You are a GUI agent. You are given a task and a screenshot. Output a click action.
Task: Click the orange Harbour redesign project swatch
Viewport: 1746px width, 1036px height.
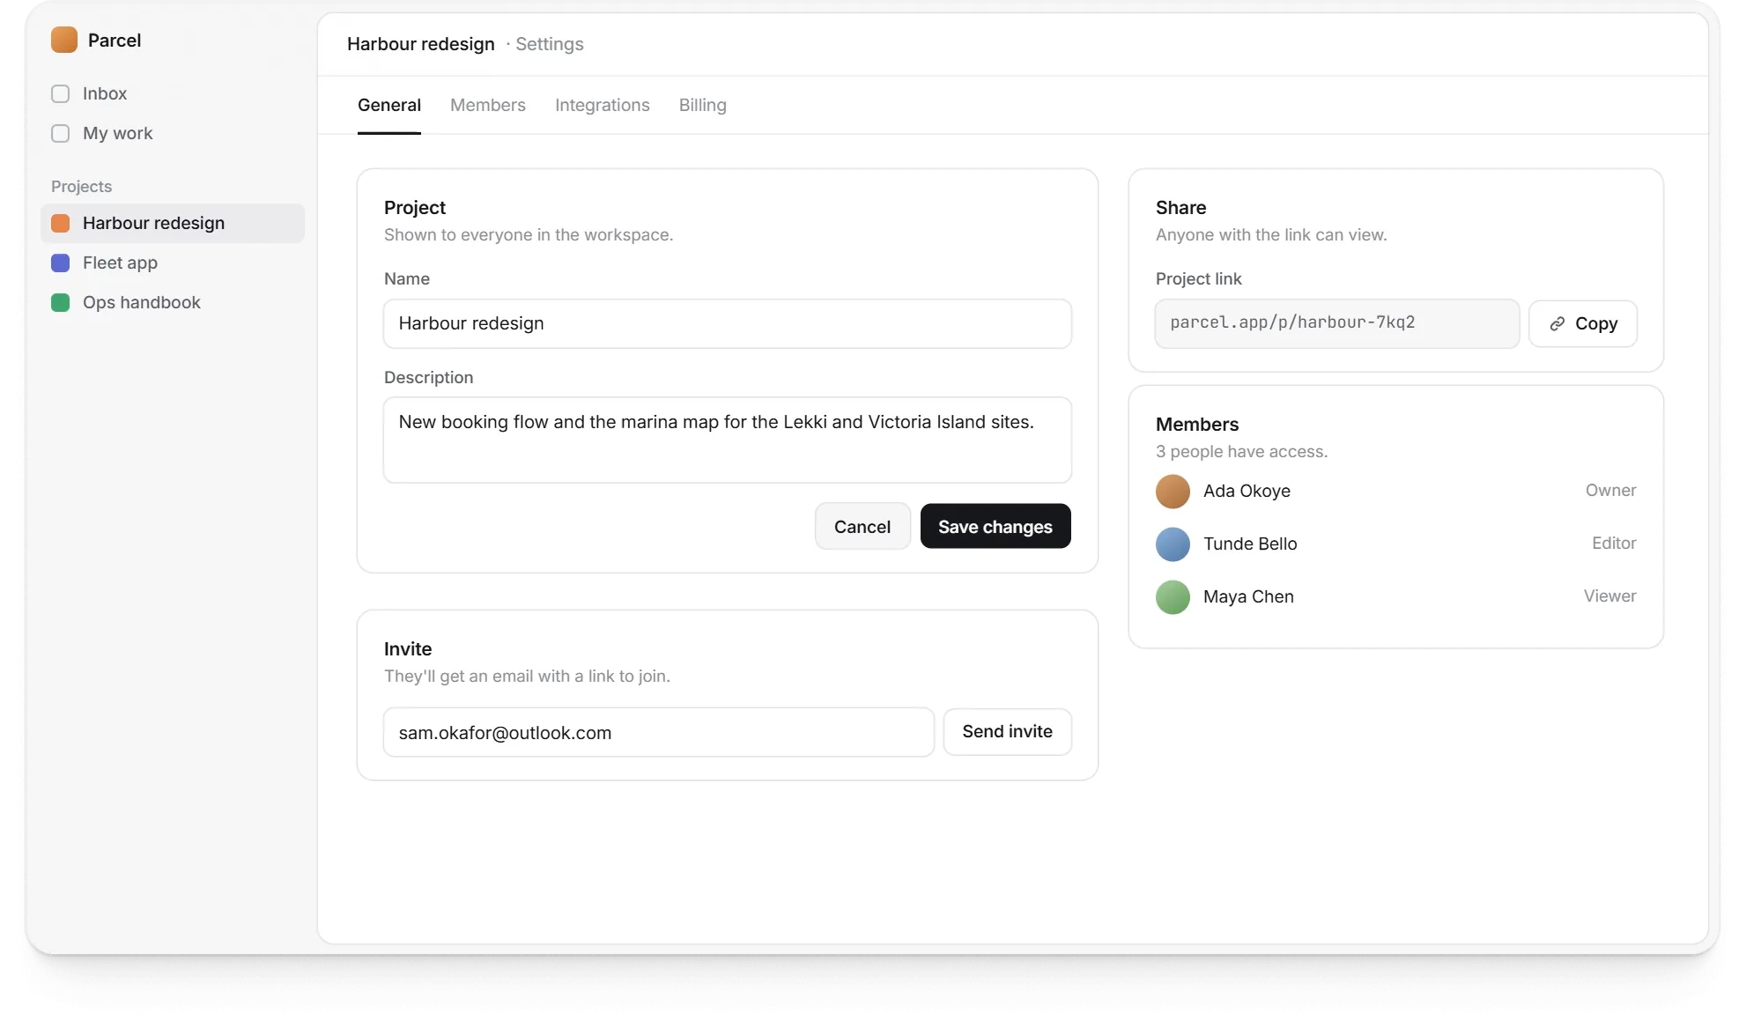pyautogui.click(x=60, y=223)
